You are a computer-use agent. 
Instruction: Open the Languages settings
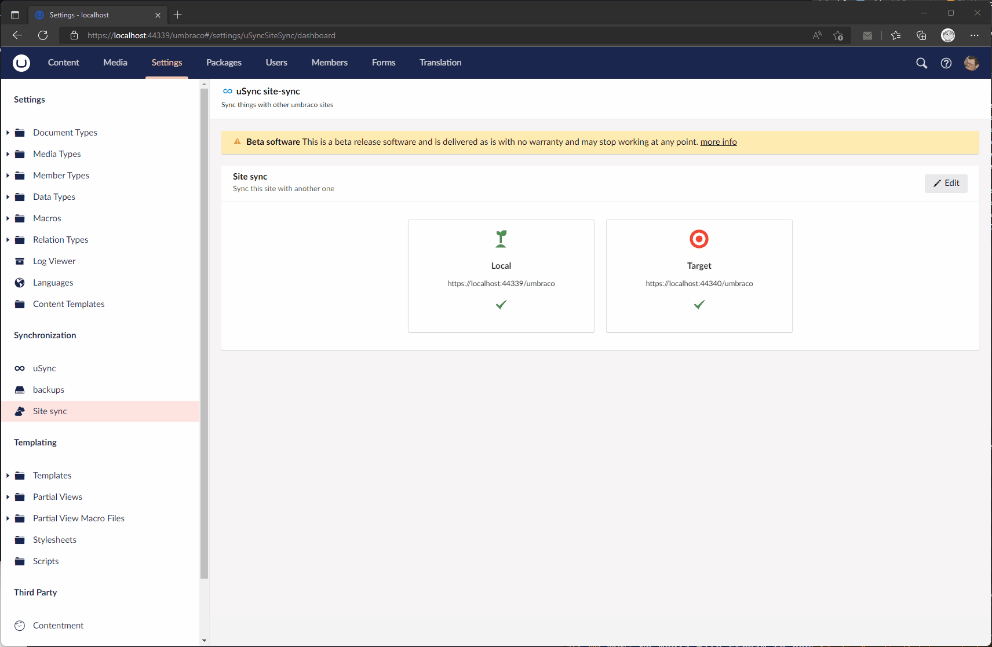point(53,282)
